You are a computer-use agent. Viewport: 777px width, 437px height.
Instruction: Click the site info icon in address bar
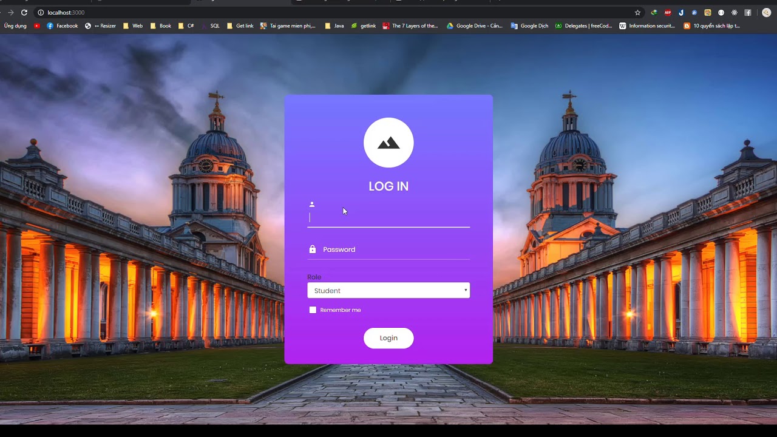[41, 12]
